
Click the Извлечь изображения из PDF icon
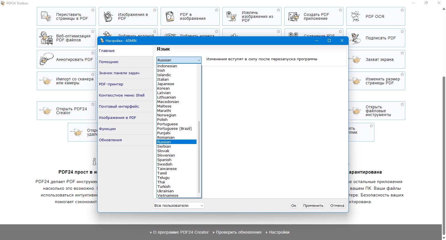pos(232,16)
